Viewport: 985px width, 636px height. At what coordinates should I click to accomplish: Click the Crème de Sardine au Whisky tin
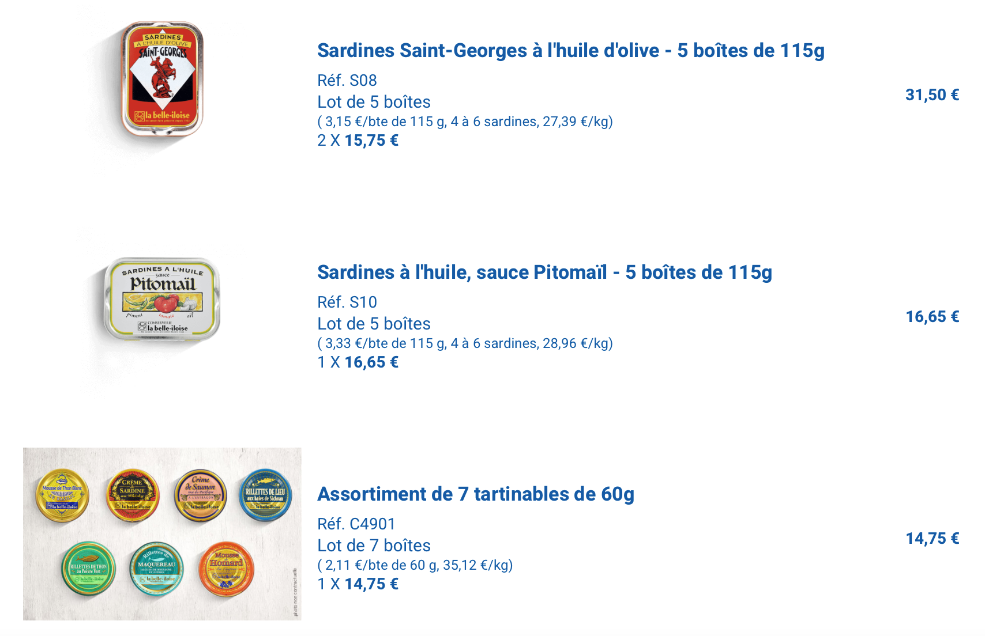click(133, 495)
